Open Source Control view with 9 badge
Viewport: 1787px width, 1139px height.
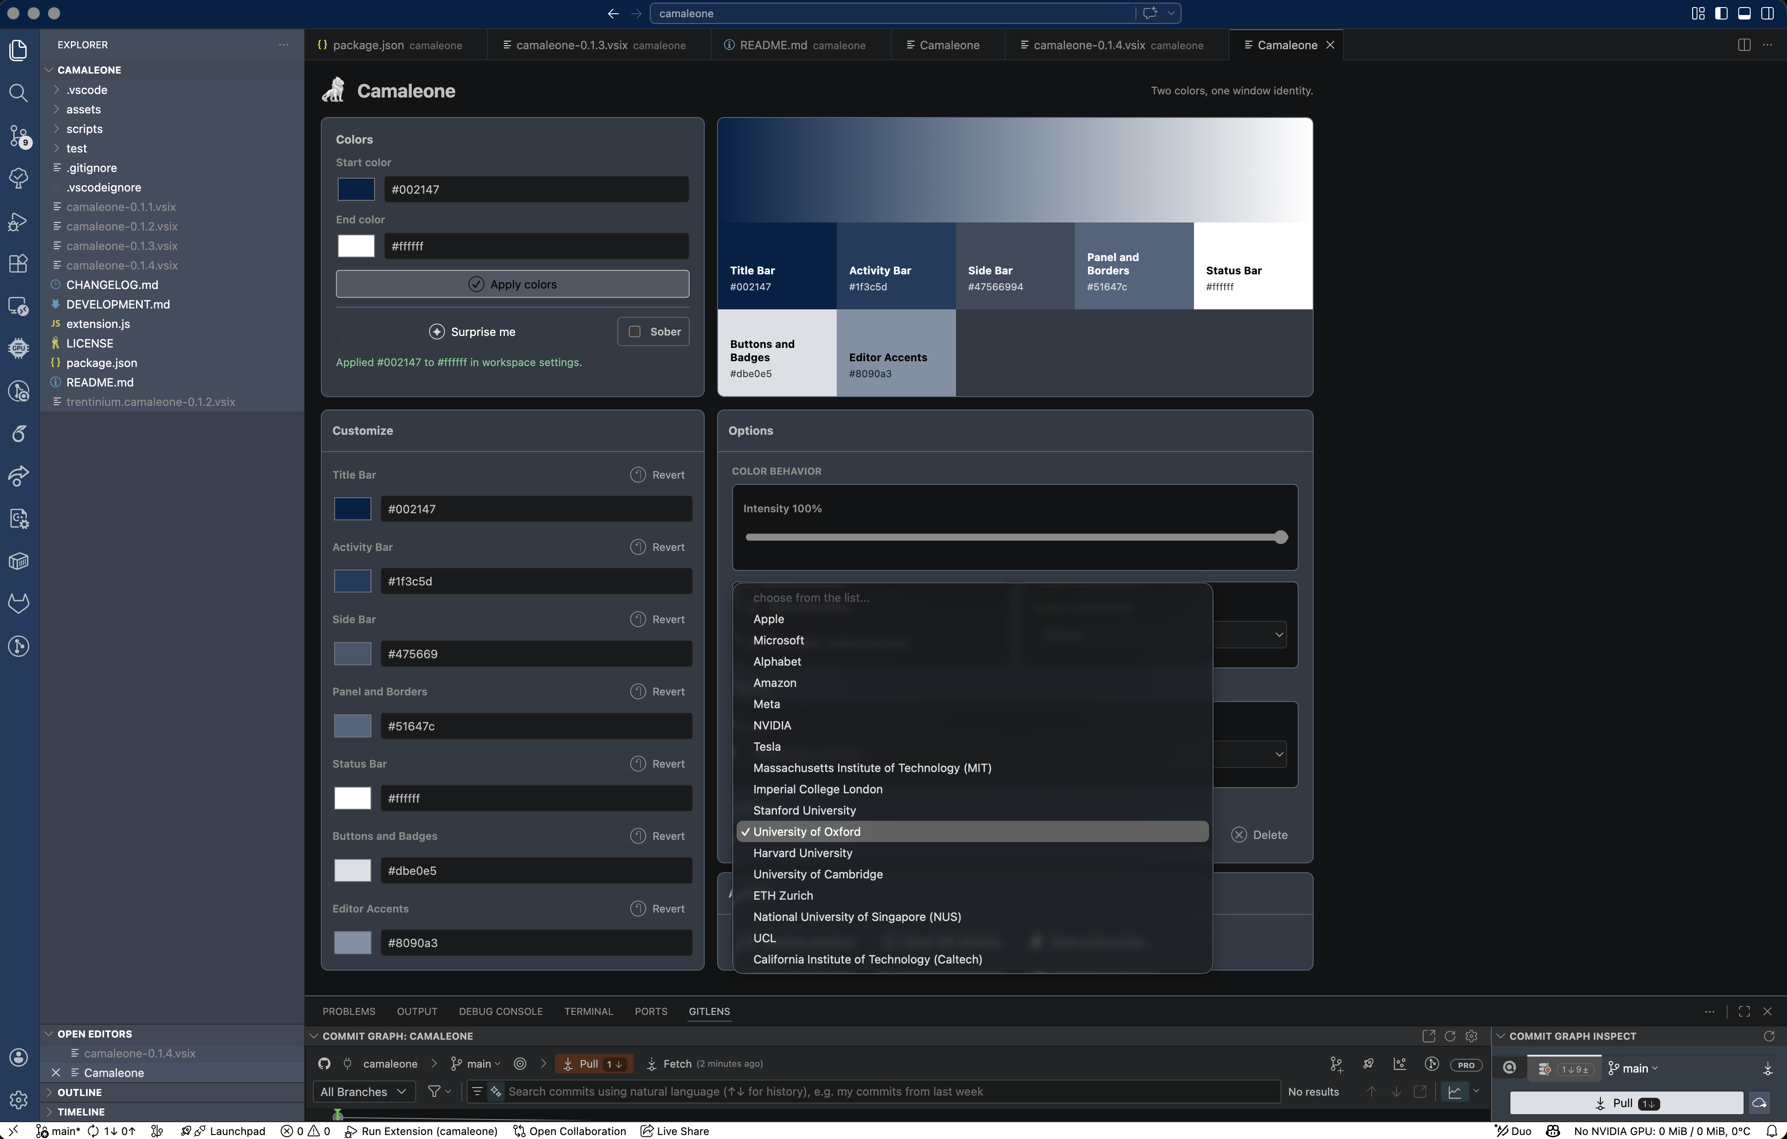[19, 136]
